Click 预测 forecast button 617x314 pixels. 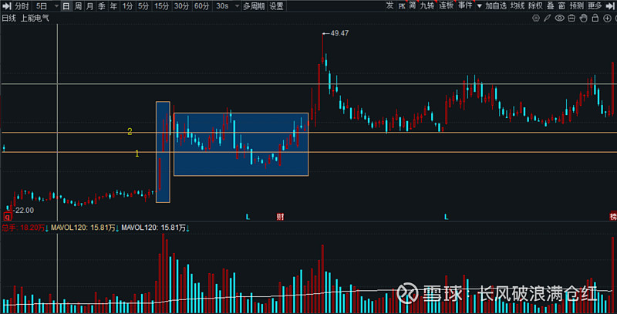[577, 6]
